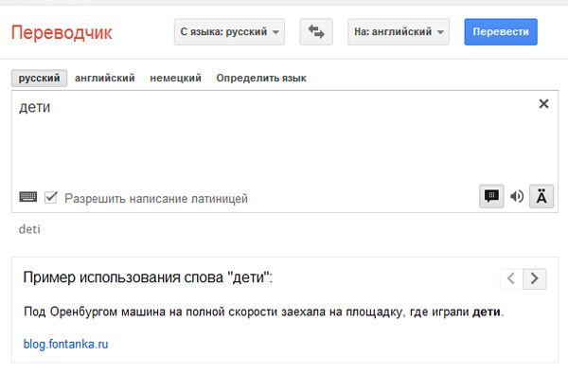Open the source language dropdown
This screenshot has width=568, height=375.
click(x=229, y=32)
